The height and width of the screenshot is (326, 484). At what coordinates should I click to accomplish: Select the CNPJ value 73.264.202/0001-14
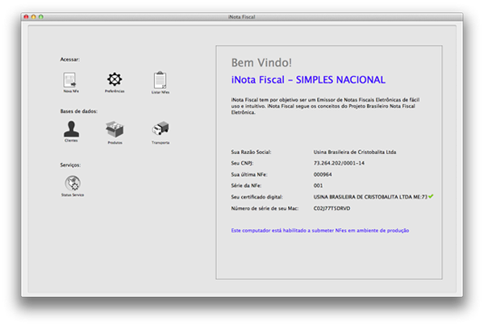[x=339, y=163]
